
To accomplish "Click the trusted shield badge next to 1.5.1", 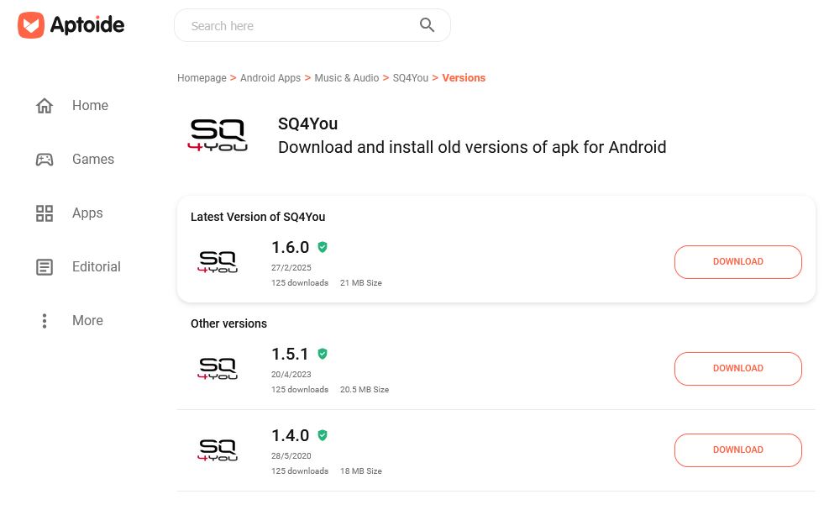I will [323, 354].
